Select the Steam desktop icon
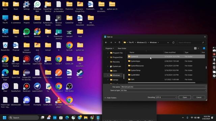Image resolution: width=216 pixels, height=121 pixels. (x=80, y=74)
